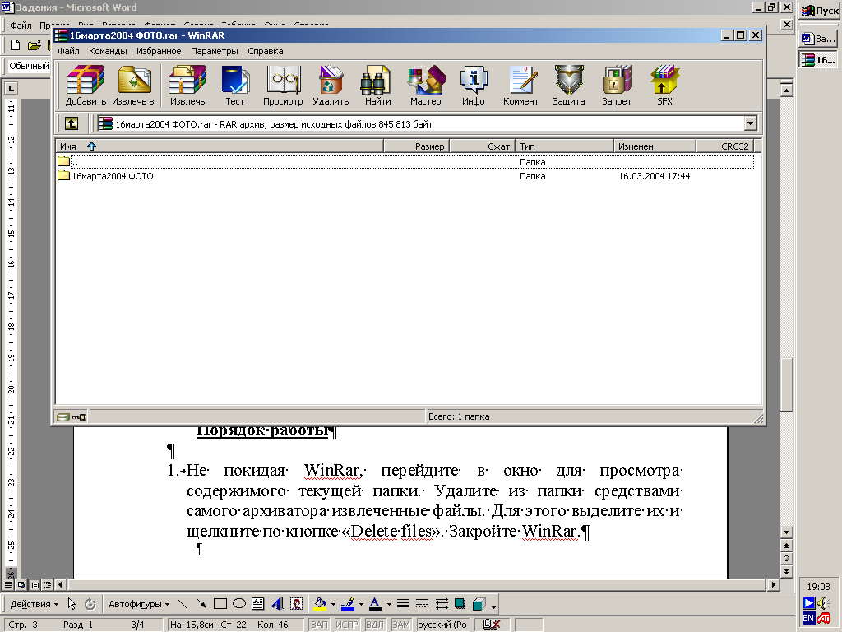The image size is (842, 632).
Task: Run the Тест (Test) archive tool
Action: point(234,86)
